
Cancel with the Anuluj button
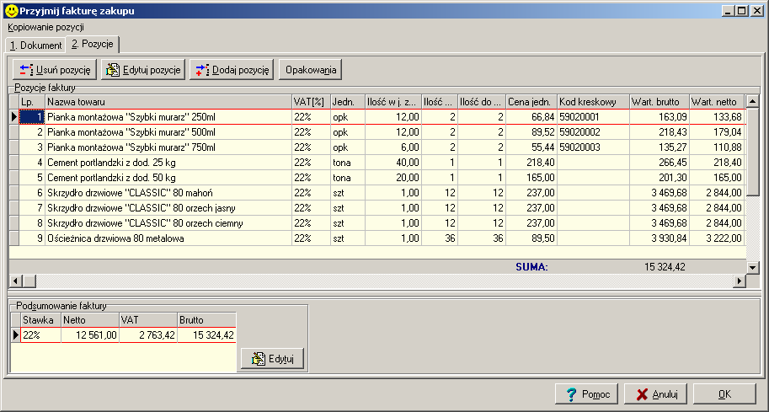coord(655,393)
